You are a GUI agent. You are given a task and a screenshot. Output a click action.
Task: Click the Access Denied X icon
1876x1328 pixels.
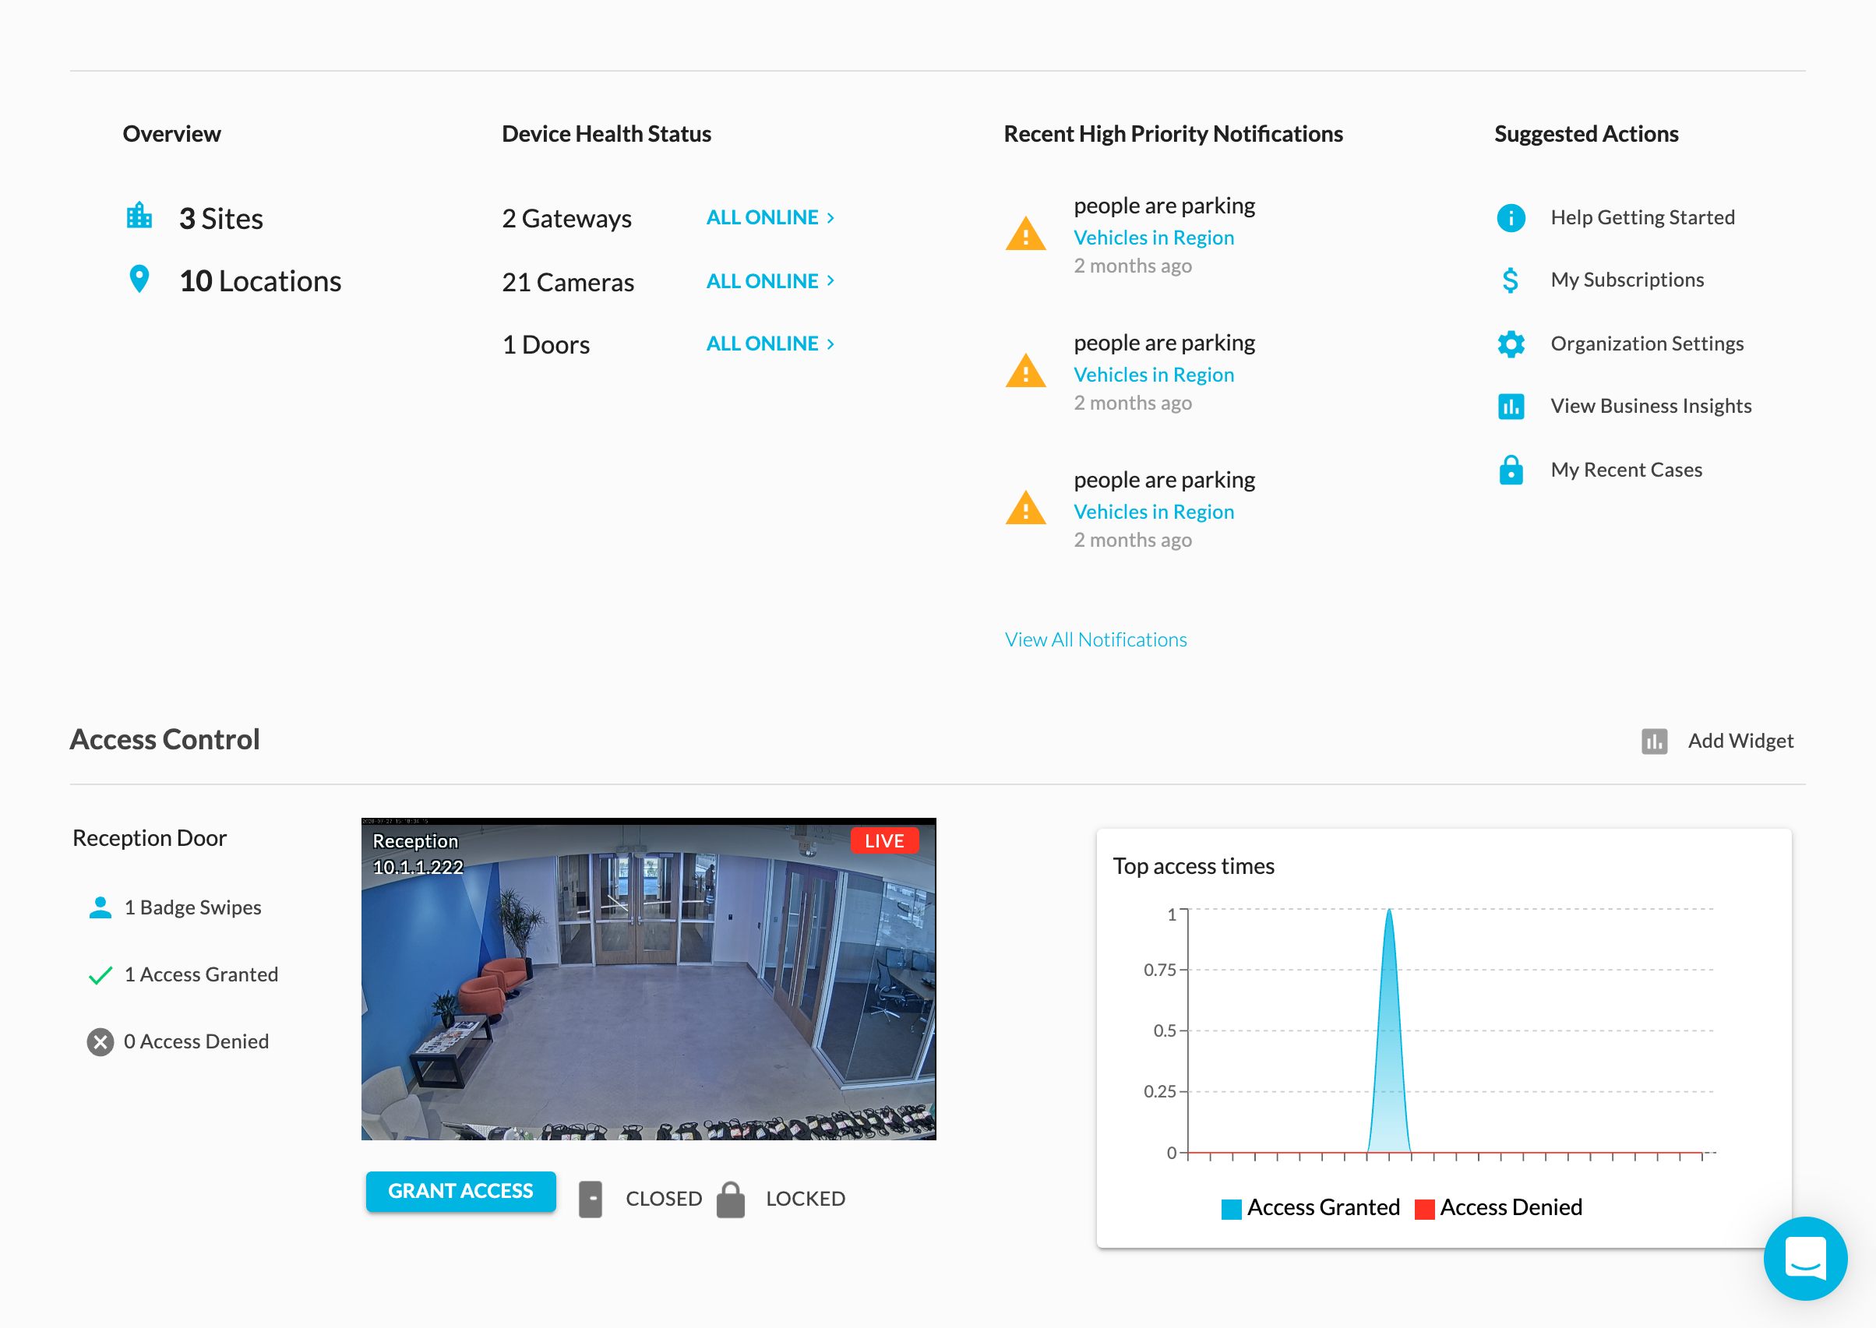tap(100, 1042)
